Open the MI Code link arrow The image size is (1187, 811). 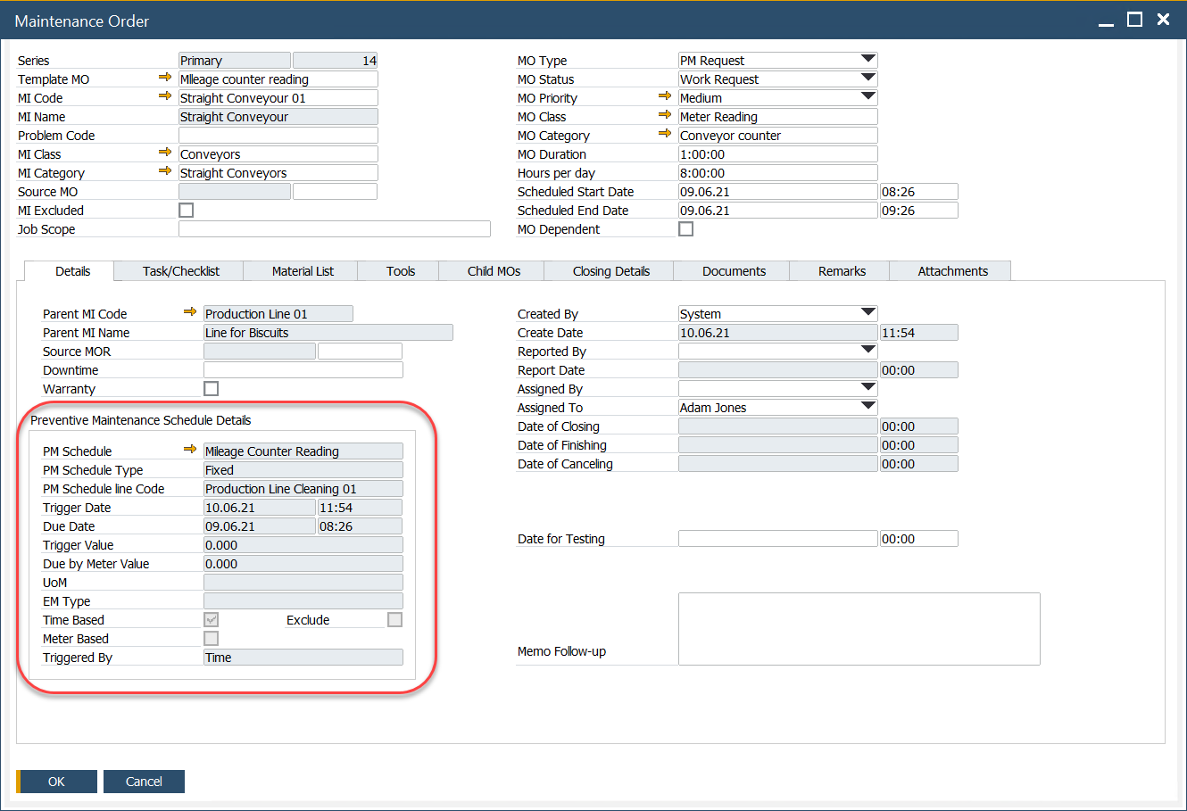tap(165, 97)
